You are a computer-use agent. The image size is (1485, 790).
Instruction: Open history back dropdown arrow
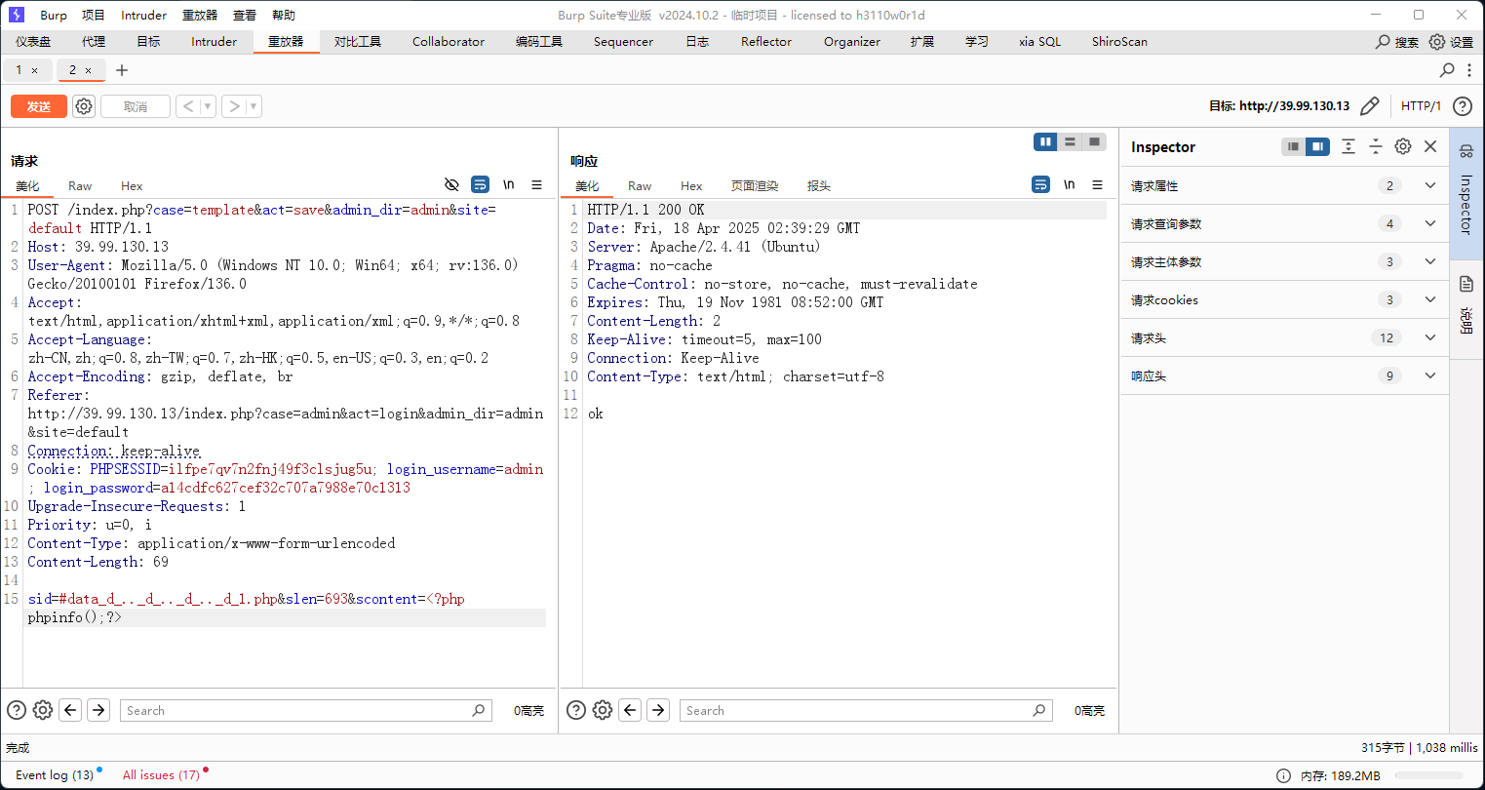coord(208,106)
